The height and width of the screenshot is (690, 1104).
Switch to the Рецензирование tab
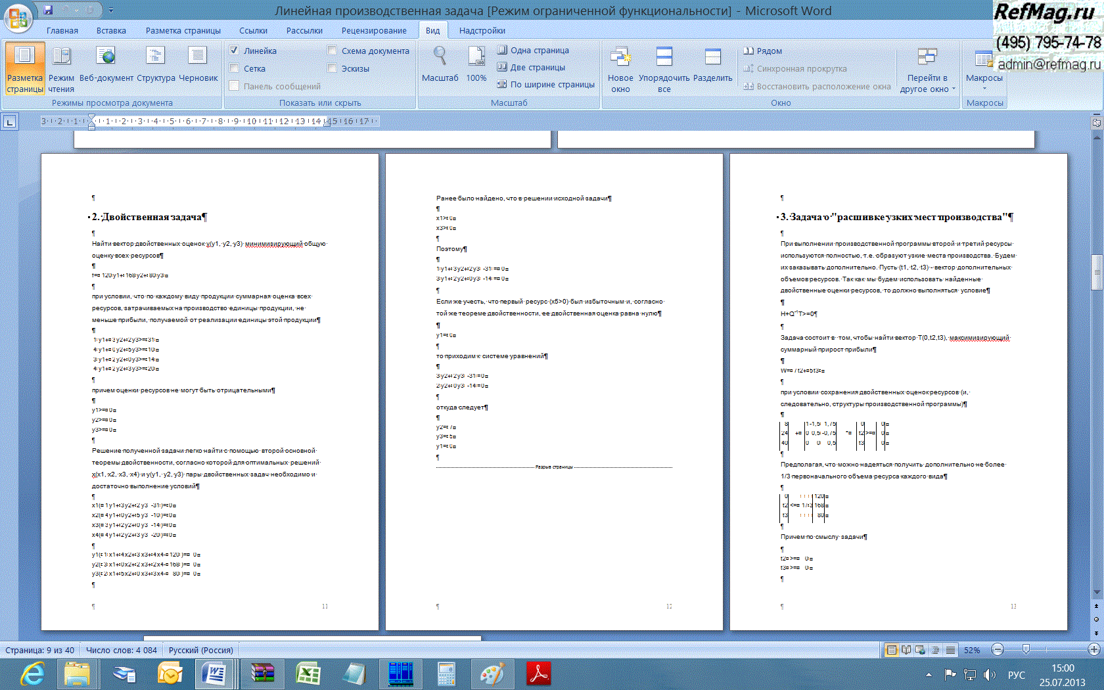click(x=373, y=31)
